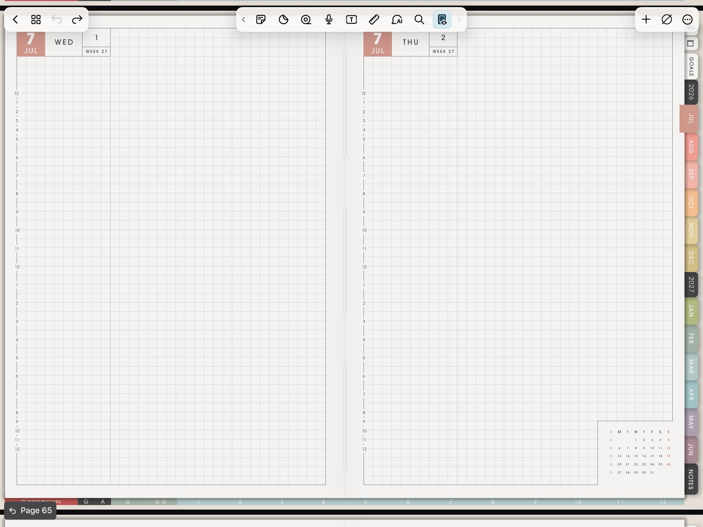
Task: Go back to the documents library
Action: pyautogui.click(x=15, y=19)
